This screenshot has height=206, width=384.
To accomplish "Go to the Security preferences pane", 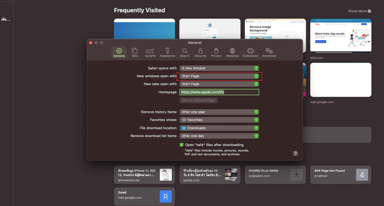I will 200,52.
